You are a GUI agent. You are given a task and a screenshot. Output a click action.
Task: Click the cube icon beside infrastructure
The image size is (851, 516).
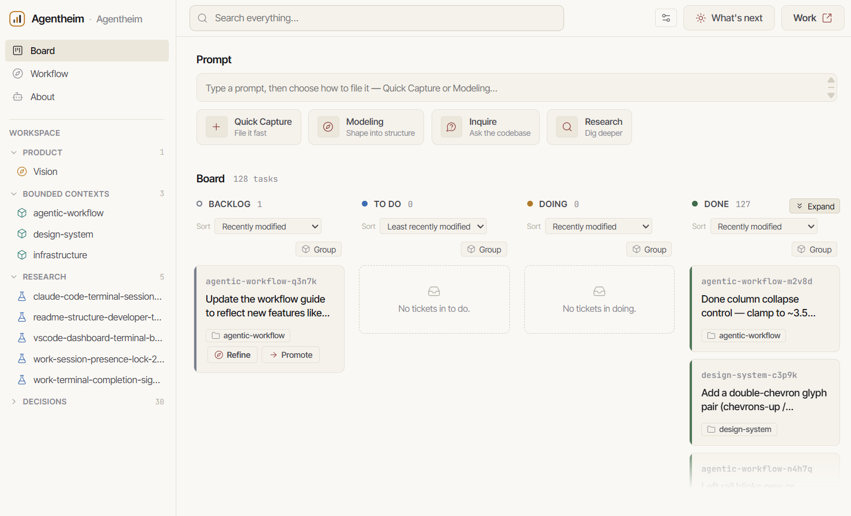click(x=22, y=255)
